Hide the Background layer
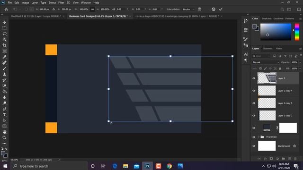This screenshot has width=303, height=170. 254,146
